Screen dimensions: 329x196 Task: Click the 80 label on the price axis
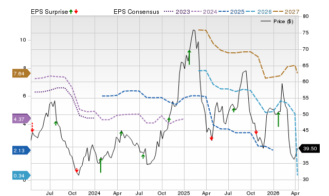pos(306,16)
